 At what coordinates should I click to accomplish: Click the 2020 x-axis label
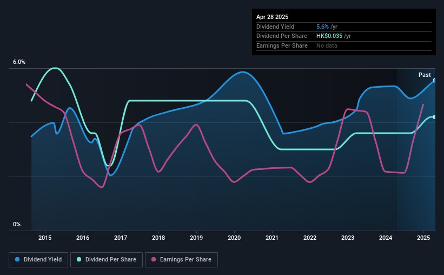pyautogui.click(x=234, y=238)
